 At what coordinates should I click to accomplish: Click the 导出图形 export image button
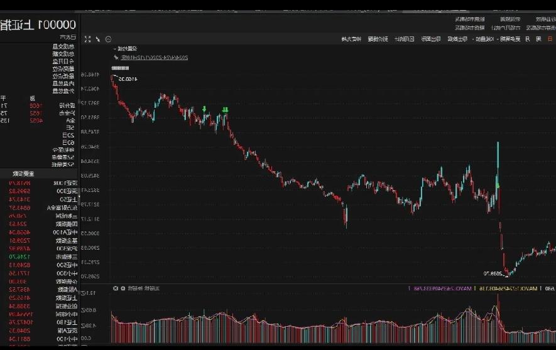431,39
